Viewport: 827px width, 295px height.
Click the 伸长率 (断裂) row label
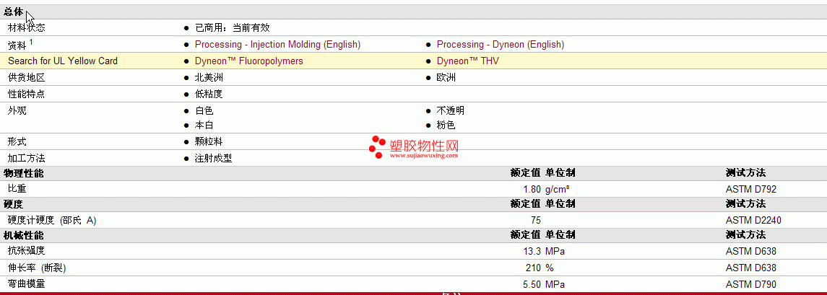point(37,268)
